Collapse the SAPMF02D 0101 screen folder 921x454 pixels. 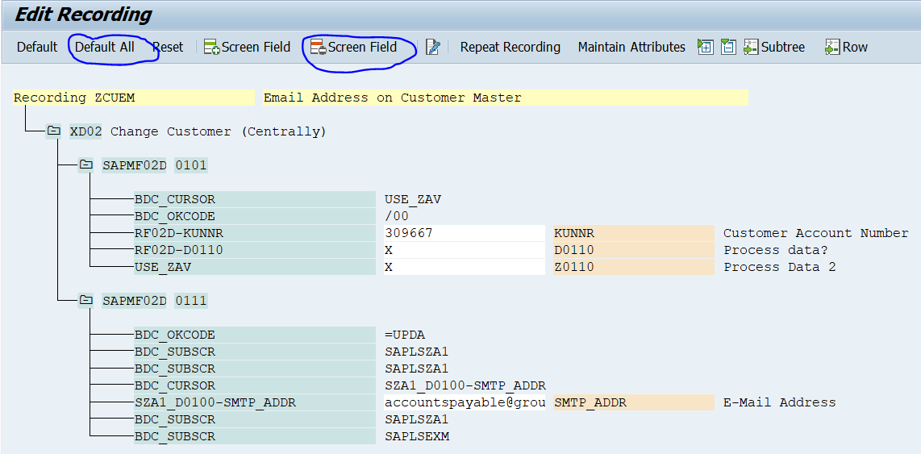click(86, 165)
